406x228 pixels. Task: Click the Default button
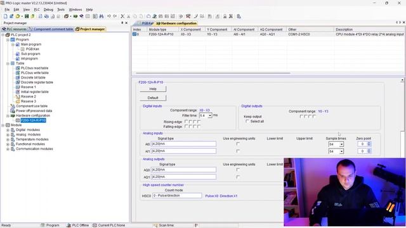(x=153, y=98)
